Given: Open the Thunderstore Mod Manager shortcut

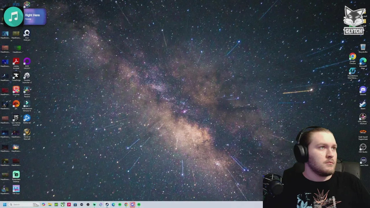Looking at the screenshot, I should click(x=352, y=73).
